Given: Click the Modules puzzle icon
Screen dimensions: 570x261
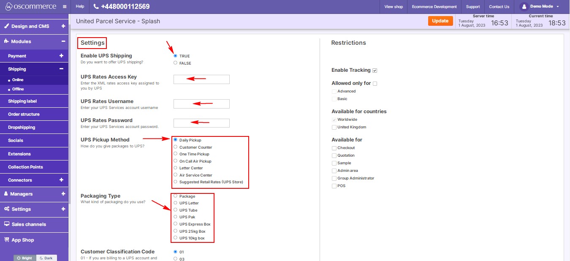Looking at the screenshot, I should pyautogui.click(x=7, y=41).
